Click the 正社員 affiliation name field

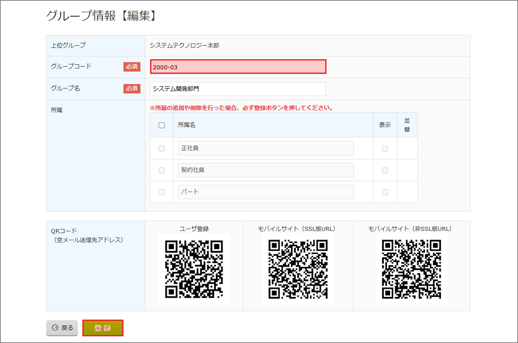(x=266, y=148)
